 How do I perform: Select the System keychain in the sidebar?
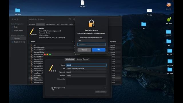click(18, 38)
